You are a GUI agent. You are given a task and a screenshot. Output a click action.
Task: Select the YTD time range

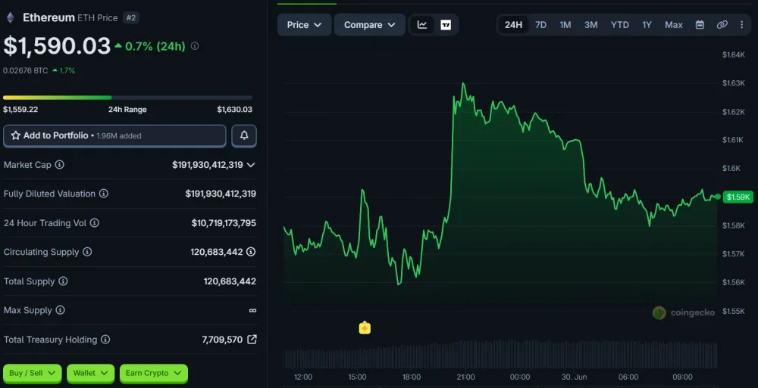click(x=620, y=25)
